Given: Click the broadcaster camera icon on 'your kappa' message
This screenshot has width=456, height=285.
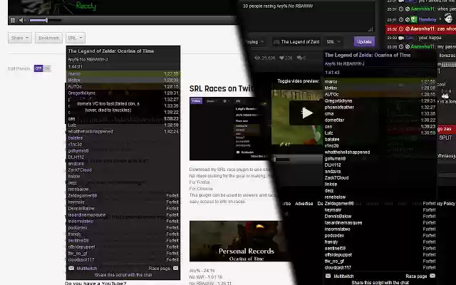Looking at the screenshot, I should click(401, 38).
